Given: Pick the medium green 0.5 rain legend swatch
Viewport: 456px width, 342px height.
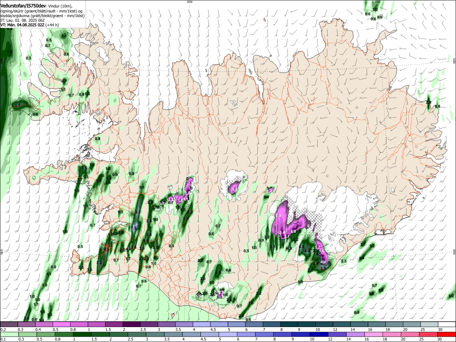Looking at the screenshot, I should coord(46,335).
